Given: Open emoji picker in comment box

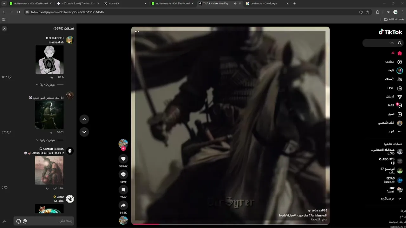Looking at the screenshot, I should pyautogui.click(x=18, y=221).
